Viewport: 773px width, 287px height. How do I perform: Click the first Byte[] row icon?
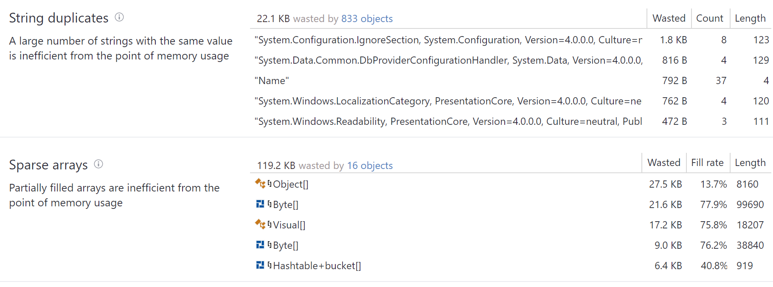260,204
